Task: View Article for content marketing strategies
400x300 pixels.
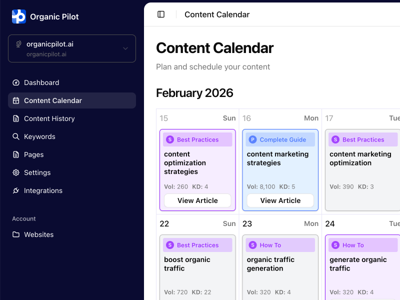Action: click(x=280, y=200)
